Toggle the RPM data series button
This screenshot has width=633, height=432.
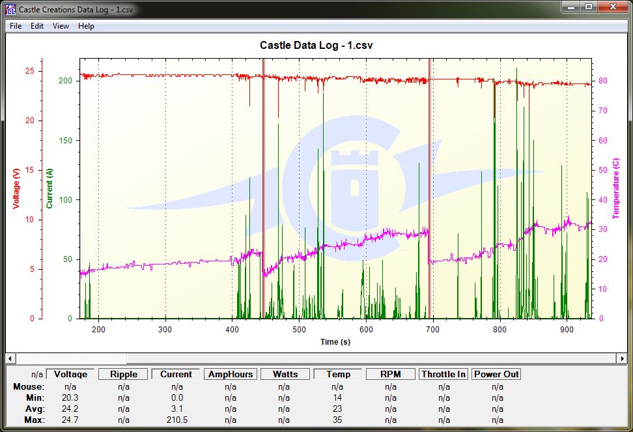[x=390, y=374]
